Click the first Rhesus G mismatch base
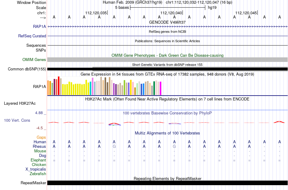288x190 pixels. (x=114, y=146)
